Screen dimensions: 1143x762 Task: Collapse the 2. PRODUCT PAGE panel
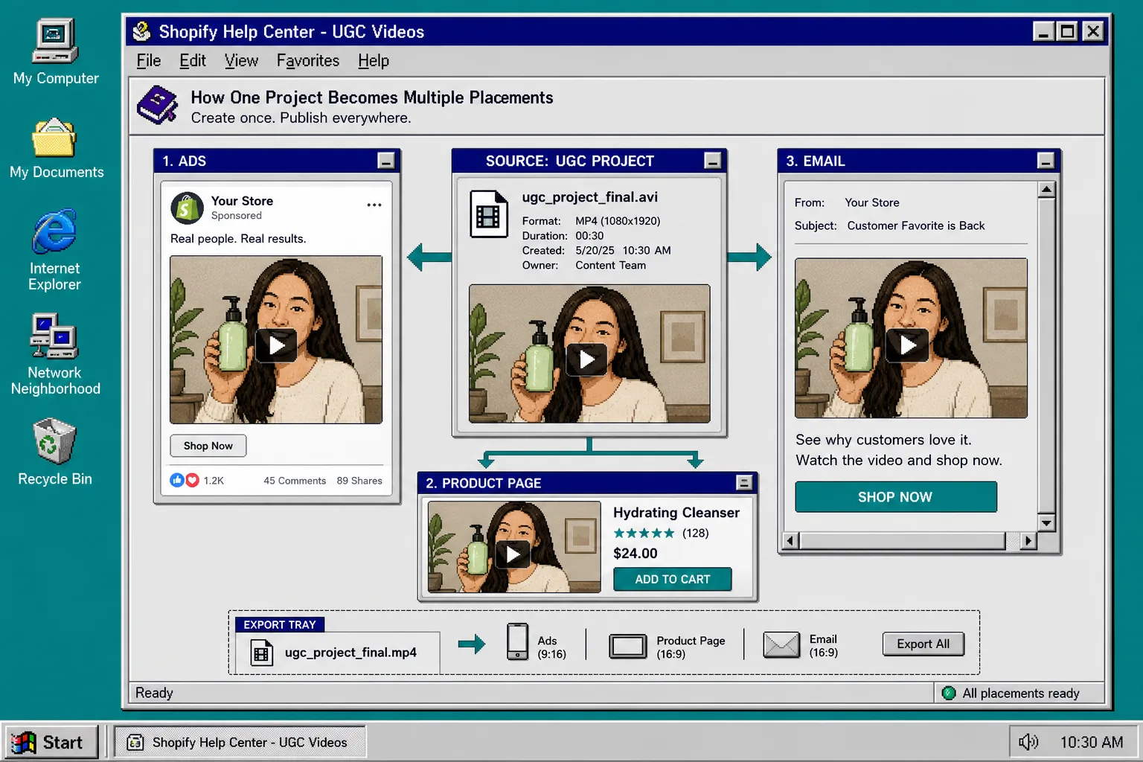pyautogui.click(x=743, y=483)
